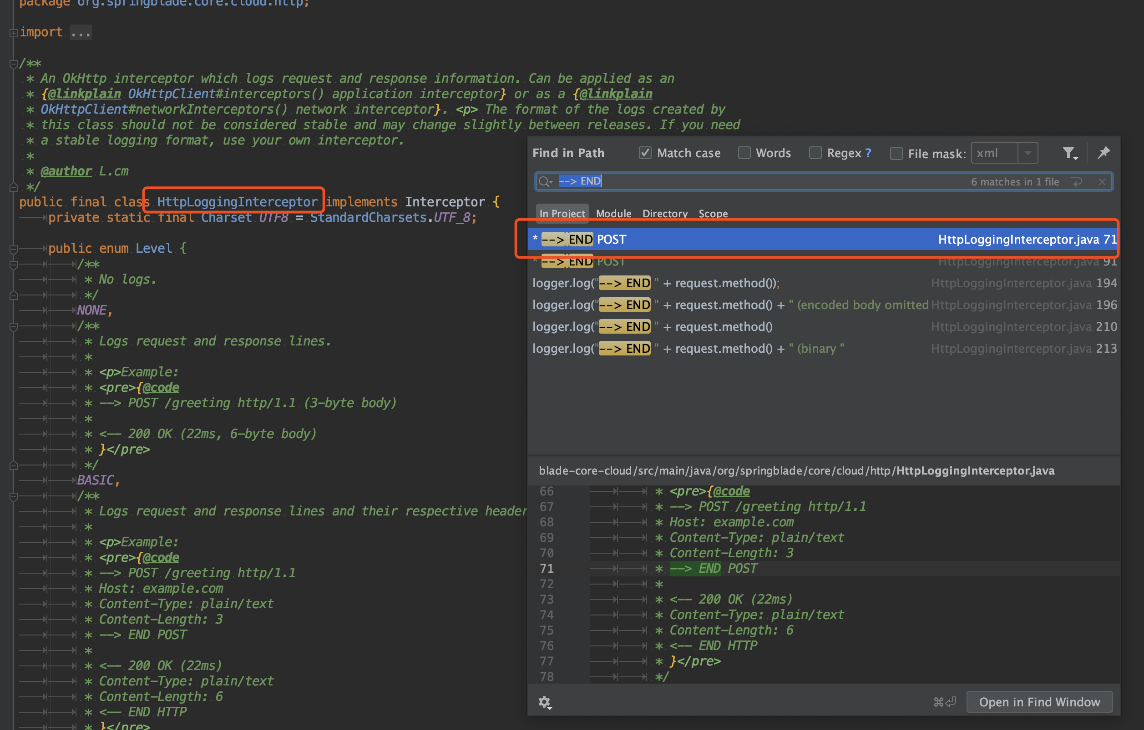Collapse the Javadoc below BASIC

[13, 496]
